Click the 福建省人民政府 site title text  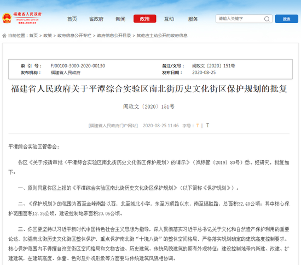pos(27,14)
